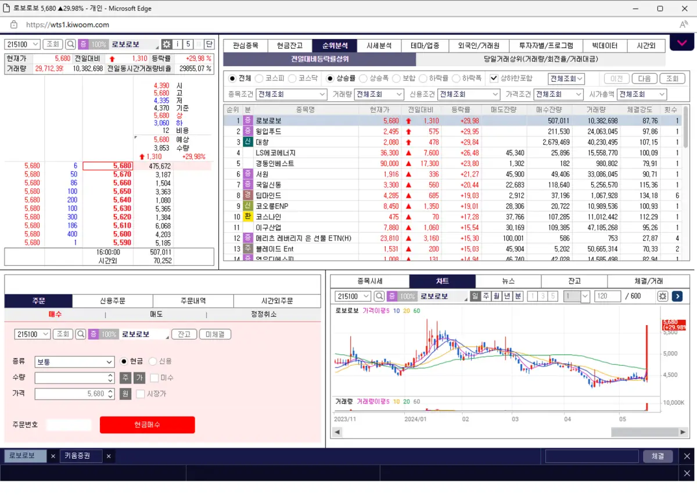Open stock search magnifier in order panel
The image size is (697, 497).
(x=80, y=334)
